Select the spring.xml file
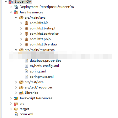The image size is (118, 118). point(38,71)
